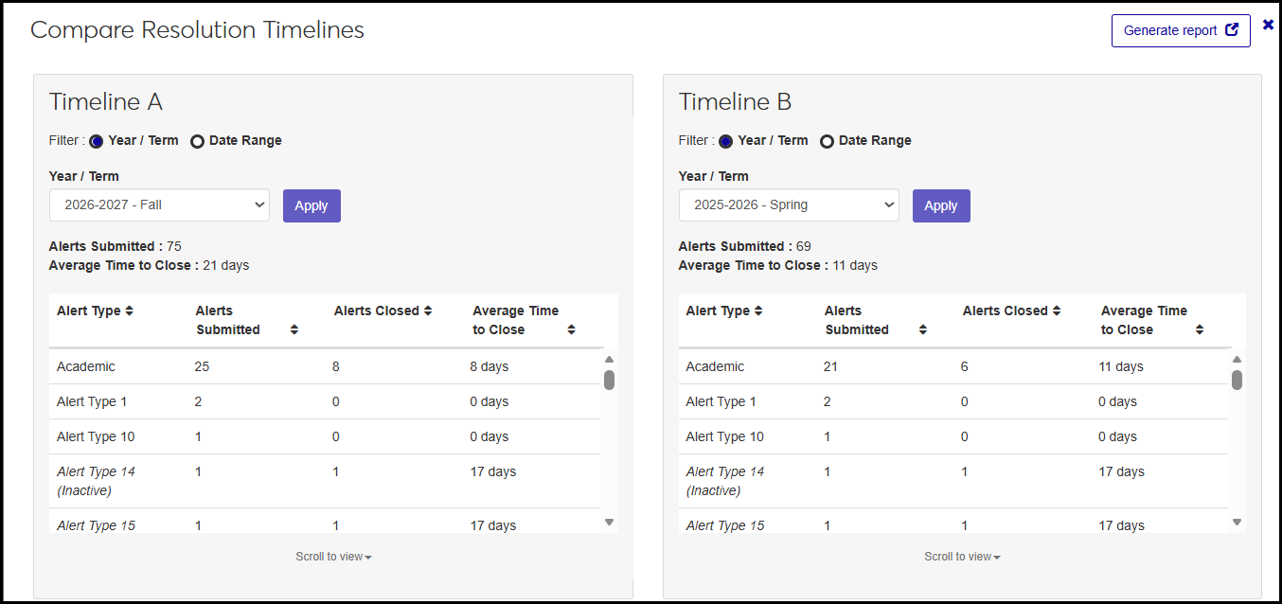The image size is (1282, 604).
Task: Sort Timeline A by Average Time to Close
Action: pyautogui.click(x=572, y=329)
